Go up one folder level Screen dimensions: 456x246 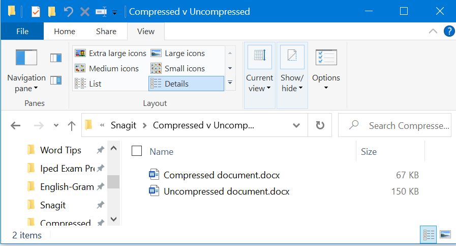72,126
